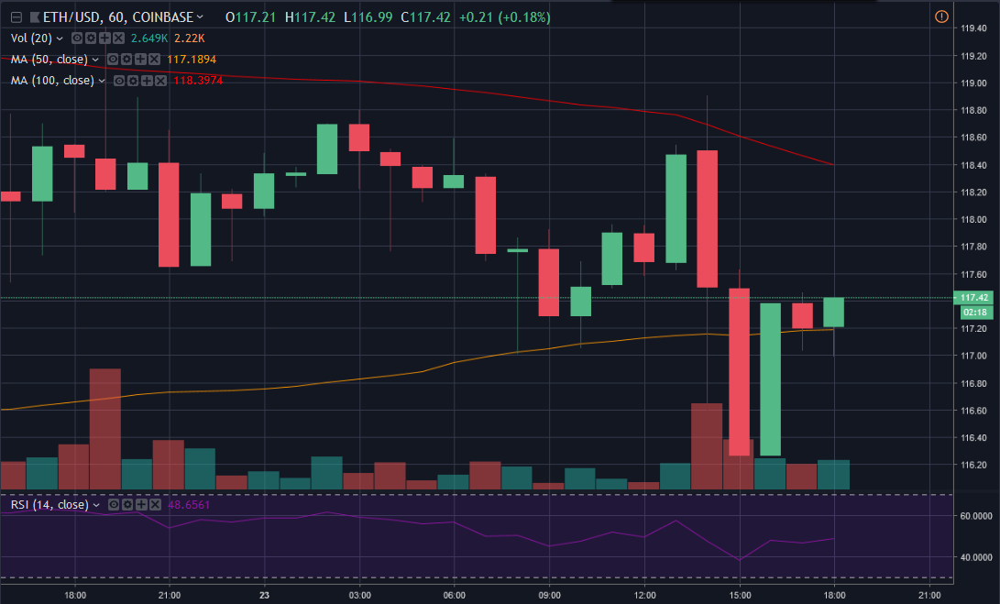Screen dimensions: 1000x604
Task: Click the 40.0000 RSI axis label
Action: [x=976, y=557]
